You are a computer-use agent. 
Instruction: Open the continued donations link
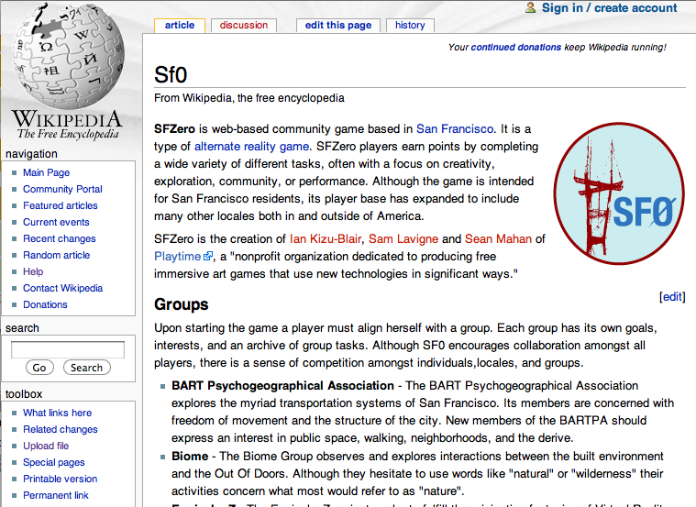pyautogui.click(x=515, y=47)
